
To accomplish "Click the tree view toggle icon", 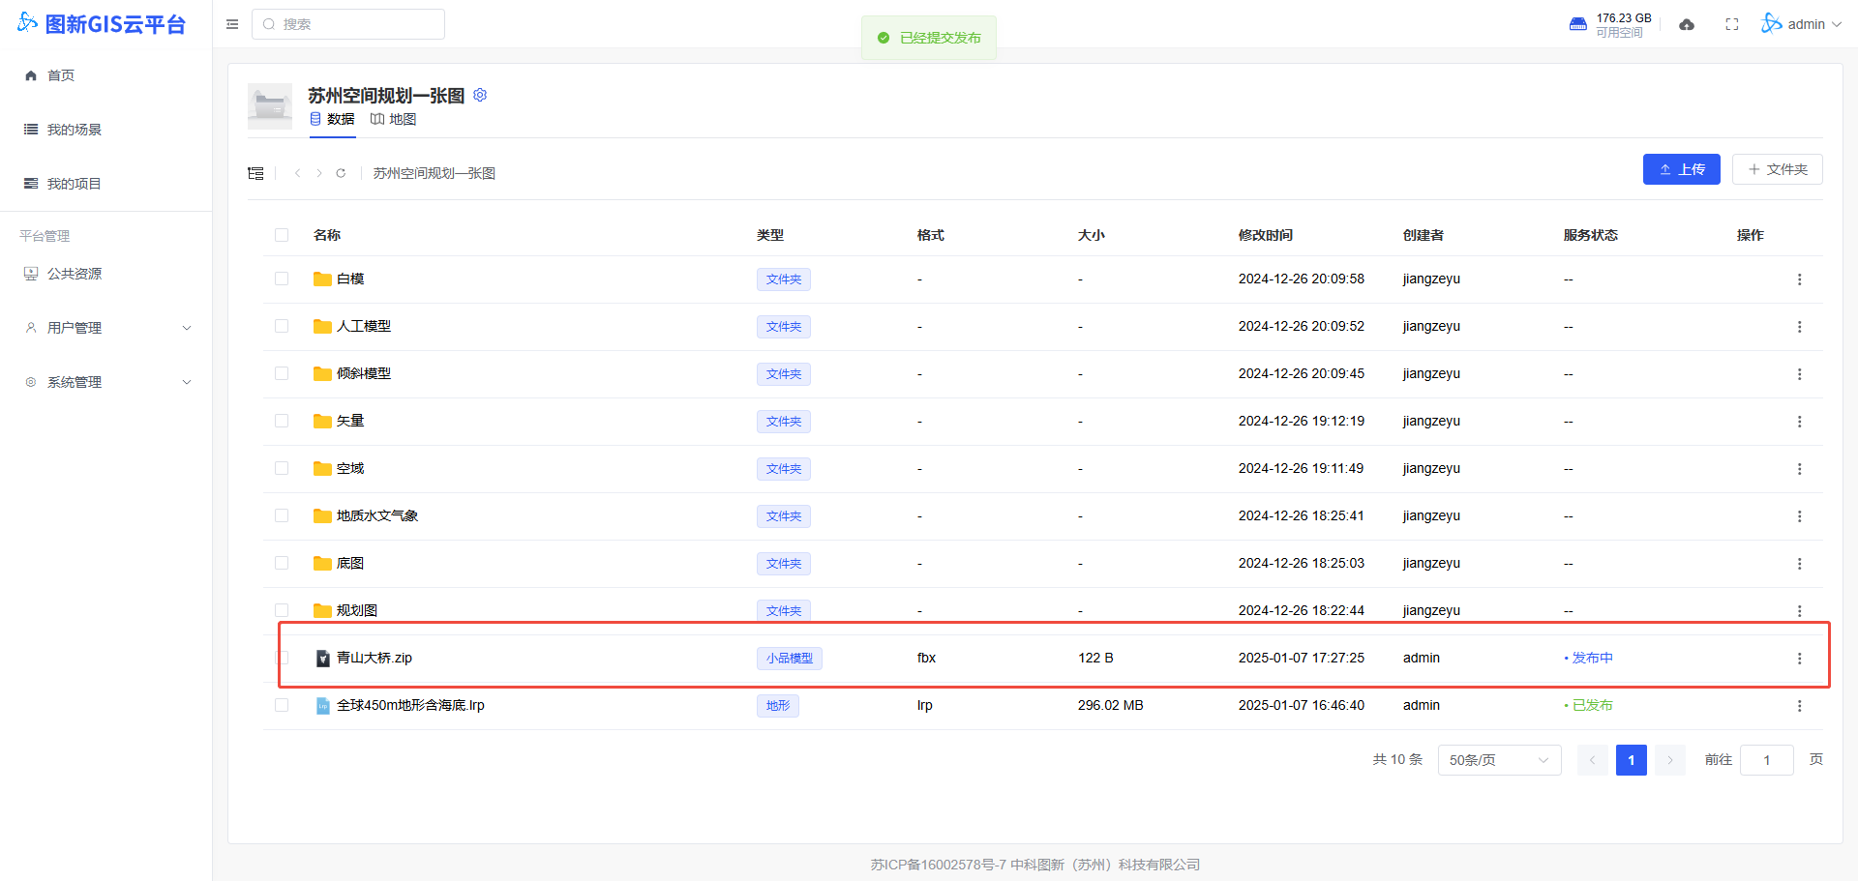I will tap(255, 173).
